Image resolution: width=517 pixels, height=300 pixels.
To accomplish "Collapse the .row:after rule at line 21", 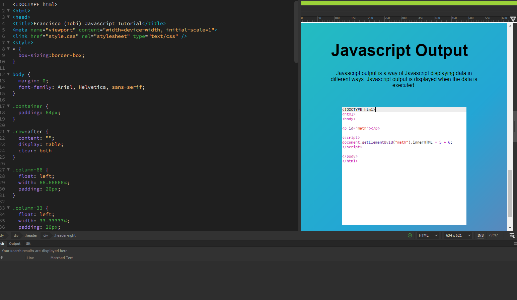I will [x=8, y=131].
